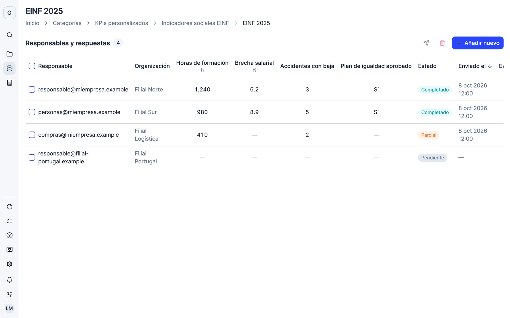Open the checklist tasks icon

point(9,221)
